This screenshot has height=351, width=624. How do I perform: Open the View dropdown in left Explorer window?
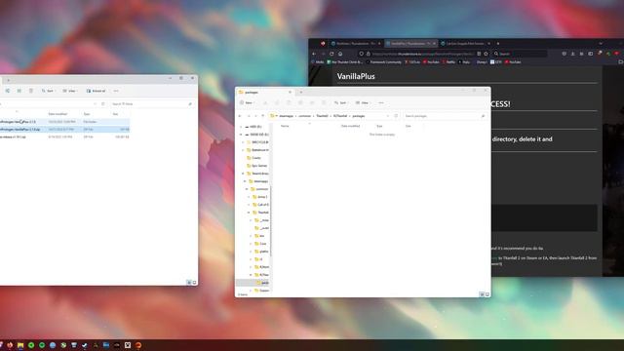click(x=69, y=91)
